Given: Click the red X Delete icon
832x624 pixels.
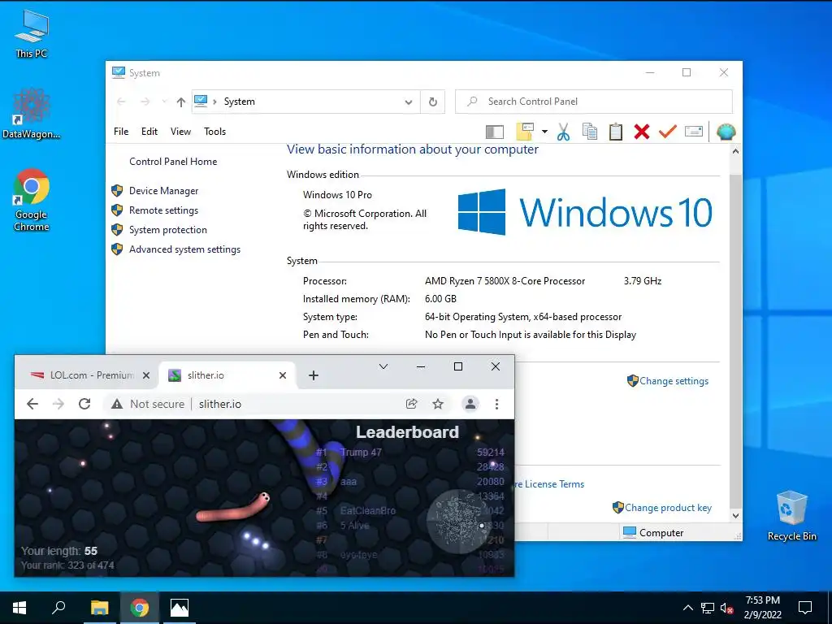Looking at the screenshot, I should coord(642,132).
